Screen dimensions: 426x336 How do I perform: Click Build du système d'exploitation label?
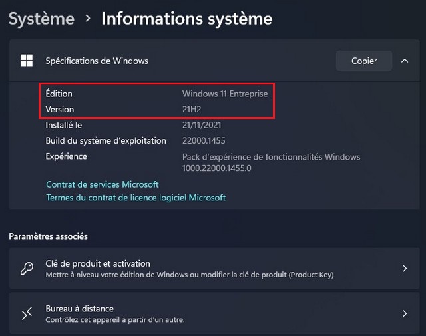(x=106, y=140)
